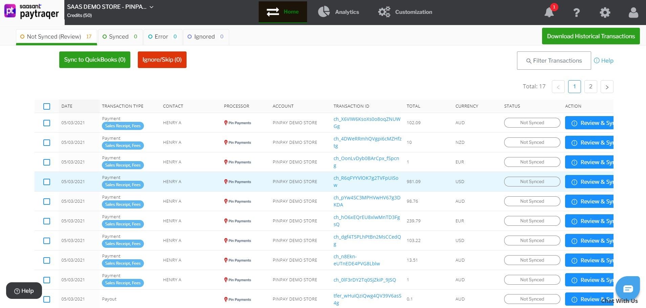Viewport: 646px width, 308px height.
Task: Switch to the Error tab
Action: [163, 37]
